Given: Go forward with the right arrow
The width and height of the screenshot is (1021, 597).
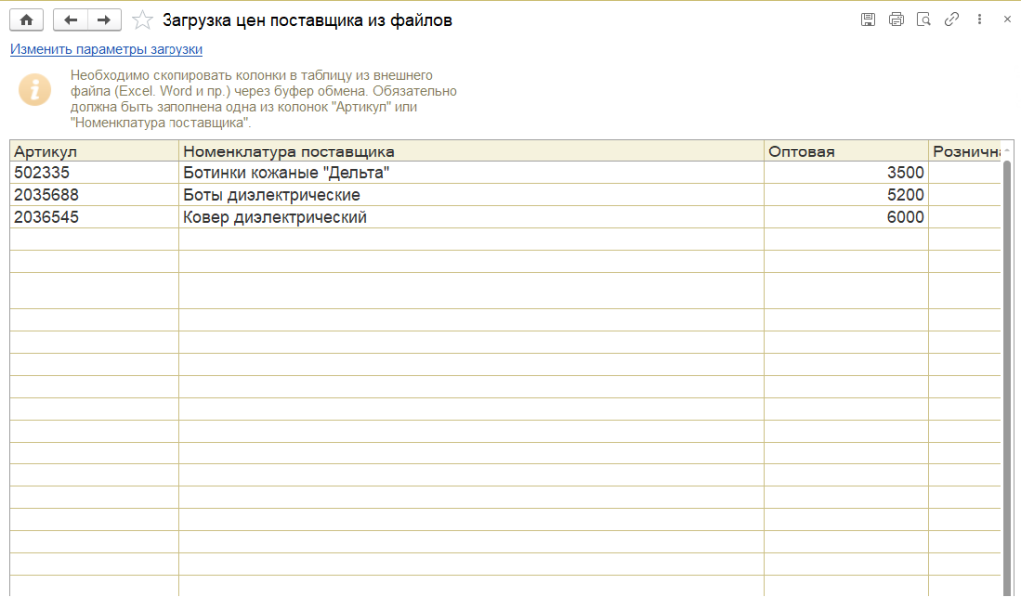Looking at the screenshot, I should (104, 20).
